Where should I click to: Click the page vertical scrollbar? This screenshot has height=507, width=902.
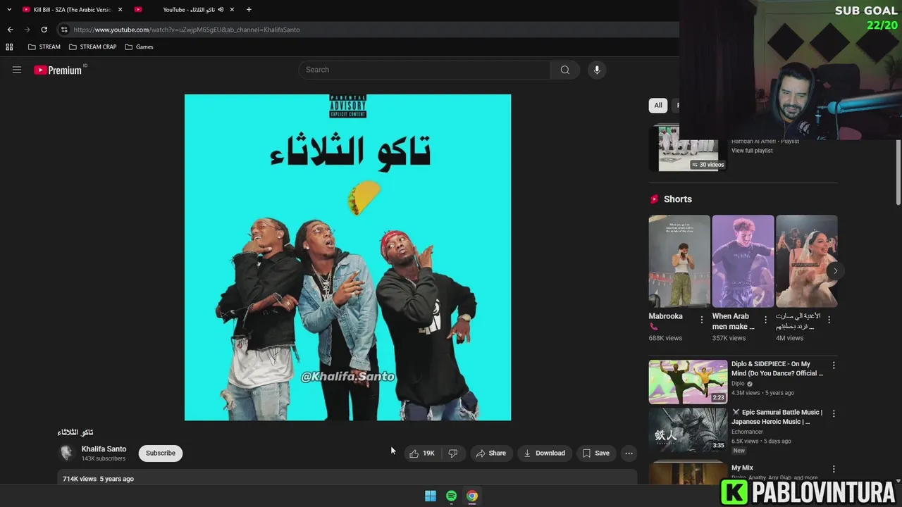897,169
